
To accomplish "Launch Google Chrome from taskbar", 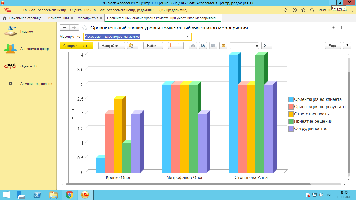I will click(x=69, y=195).
